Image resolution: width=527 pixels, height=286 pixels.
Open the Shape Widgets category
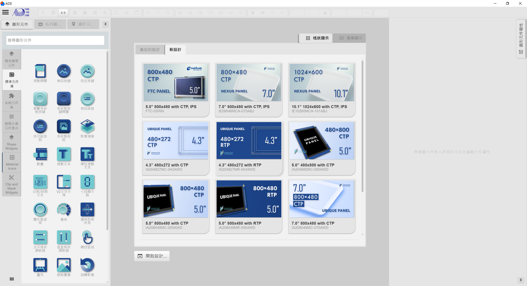point(12,142)
